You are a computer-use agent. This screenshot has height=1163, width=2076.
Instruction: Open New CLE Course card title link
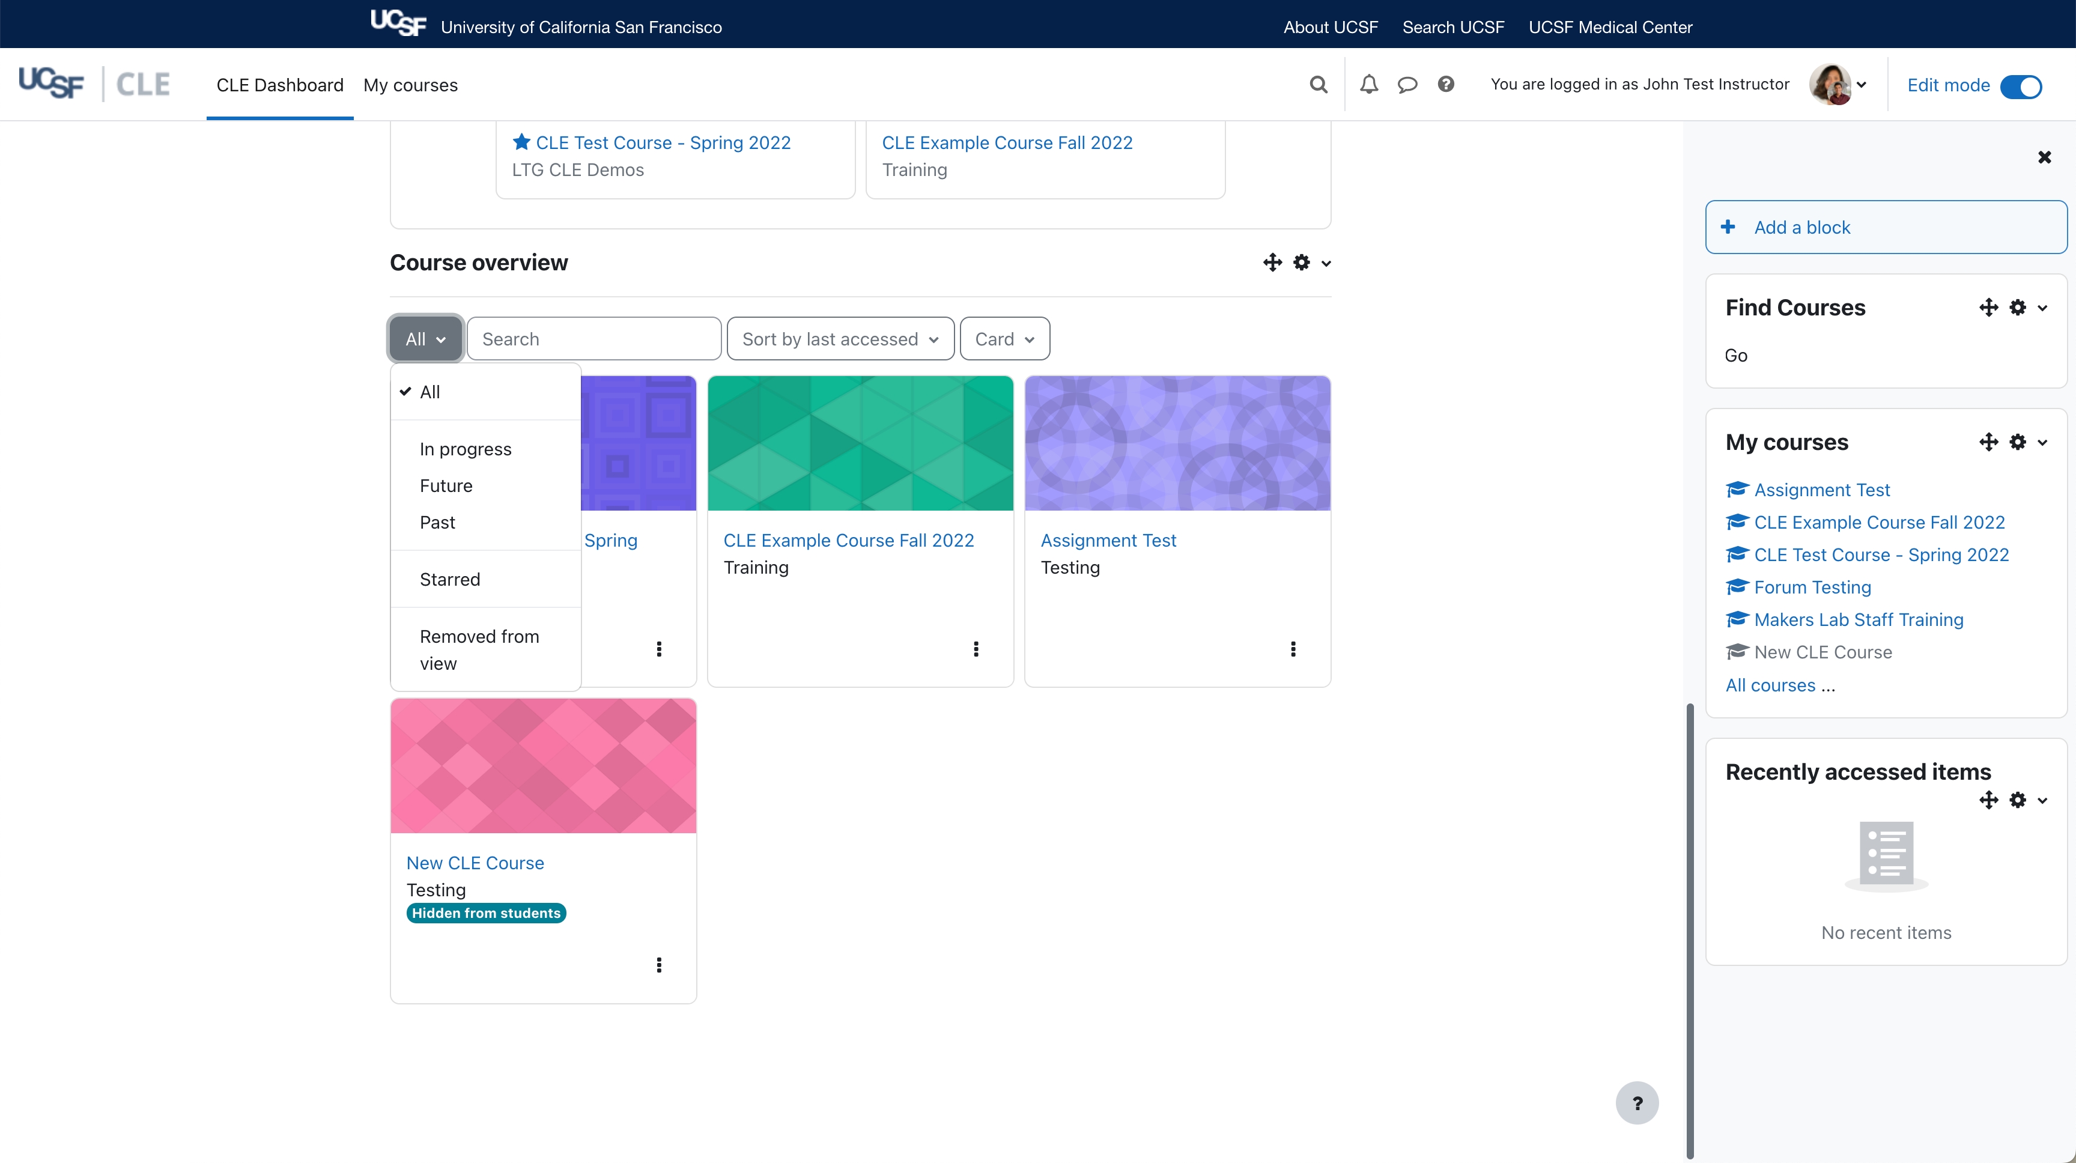pyautogui.click(x=475, y=863)
